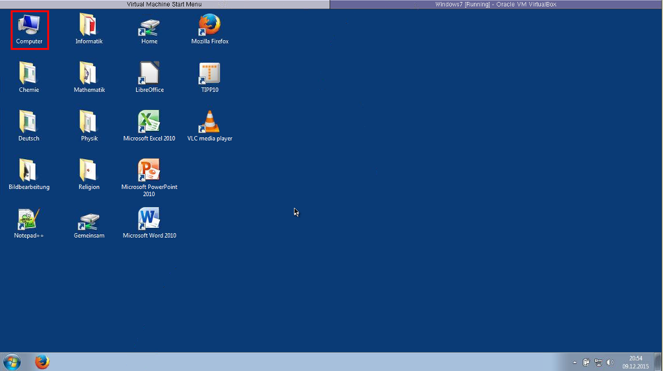This screenshot has height=371, width=663.
Task: Click the pinned Firefox icon in the taskbar
Action: point(42,362)
